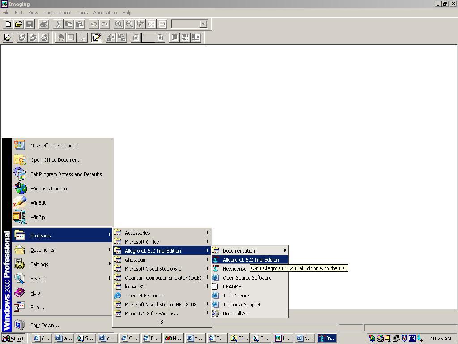
Task: Open the Page menu
Action: tap(49, 13)
